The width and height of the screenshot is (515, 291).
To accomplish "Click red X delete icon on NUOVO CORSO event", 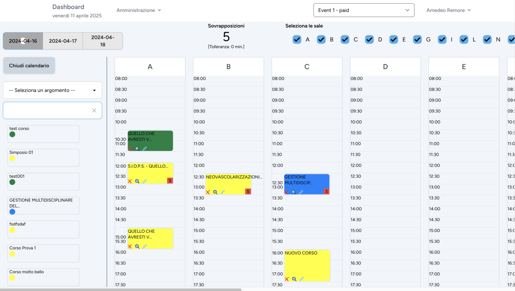I will coord(287,279).
